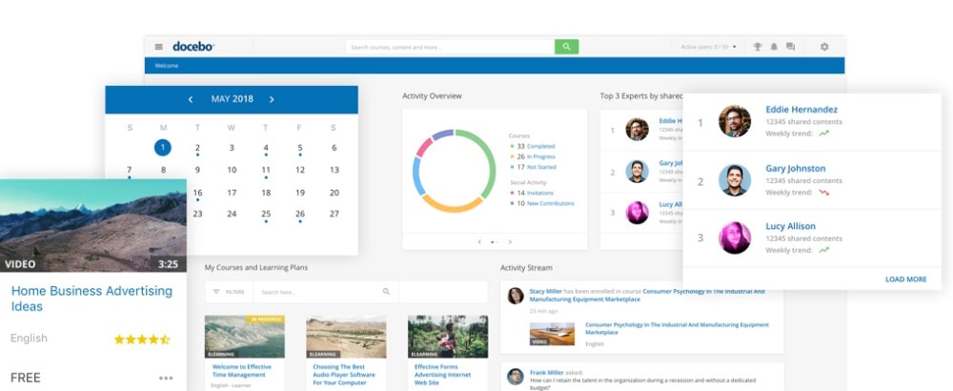Open Welcome to Effective Time Management link

coord(242,371)
